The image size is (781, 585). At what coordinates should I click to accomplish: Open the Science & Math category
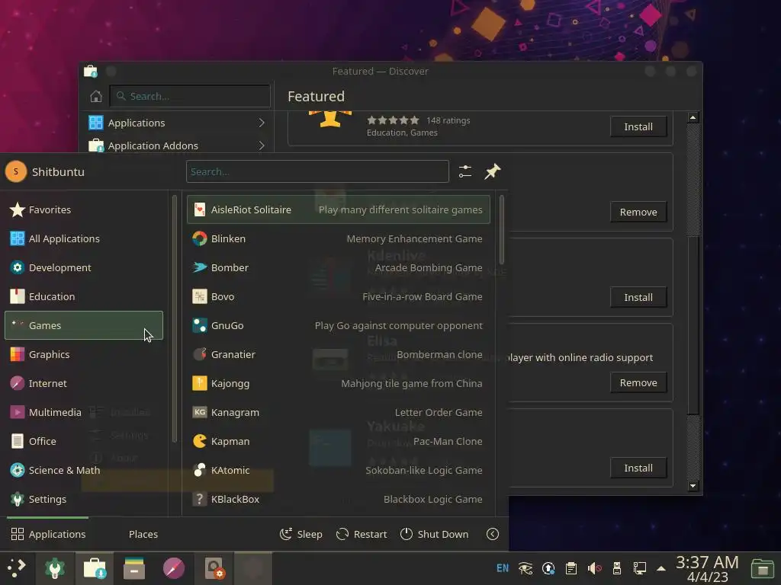(84, 470)
